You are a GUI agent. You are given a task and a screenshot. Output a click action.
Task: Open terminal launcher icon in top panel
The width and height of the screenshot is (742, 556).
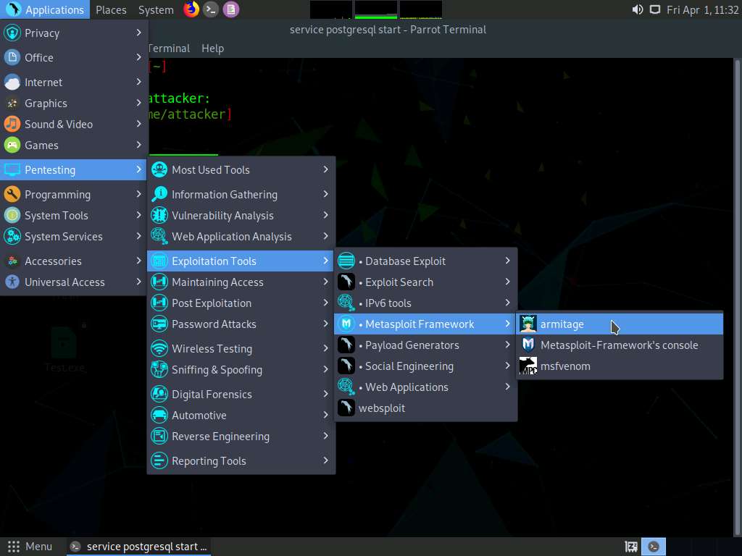[211, 9]
